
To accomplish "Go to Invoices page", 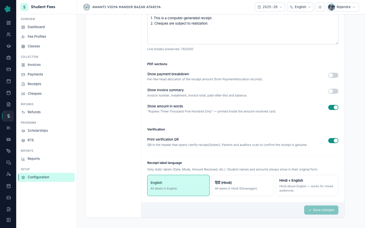I will click(x=46, y=65).
